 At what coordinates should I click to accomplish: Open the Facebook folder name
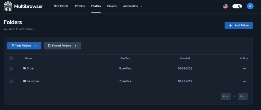33,81
